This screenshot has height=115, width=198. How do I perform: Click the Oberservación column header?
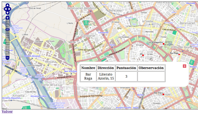point(151,68)
